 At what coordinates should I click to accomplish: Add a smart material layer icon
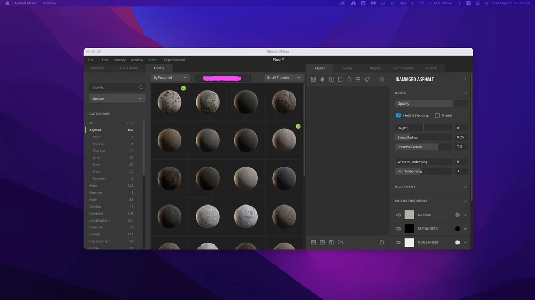click(331, 80)
